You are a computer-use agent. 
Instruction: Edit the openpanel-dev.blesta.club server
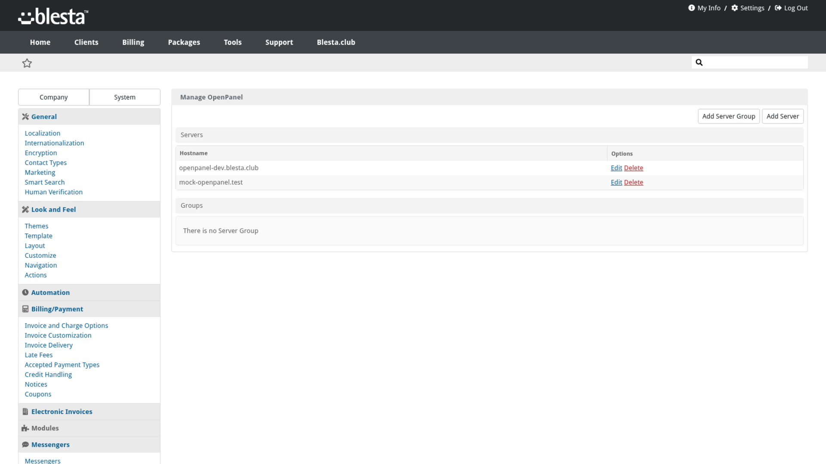tap(616, 168)
